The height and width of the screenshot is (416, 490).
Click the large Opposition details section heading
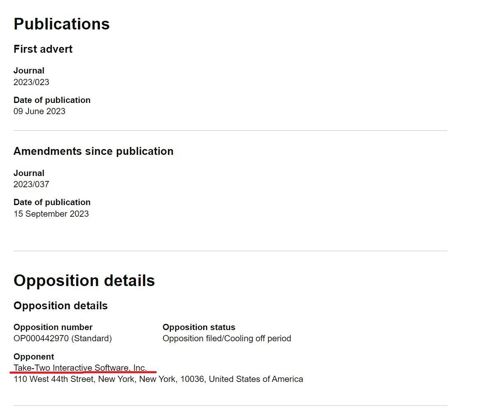click(84, 281)
